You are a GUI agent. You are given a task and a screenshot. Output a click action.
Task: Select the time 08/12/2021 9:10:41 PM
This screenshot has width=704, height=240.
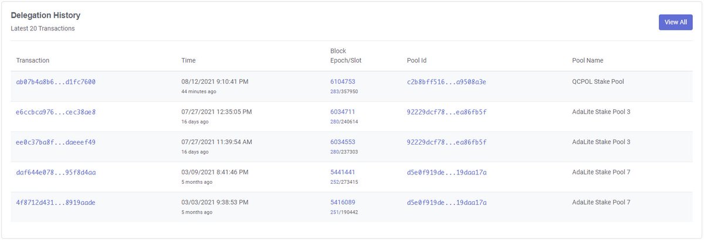pos(215,81)
